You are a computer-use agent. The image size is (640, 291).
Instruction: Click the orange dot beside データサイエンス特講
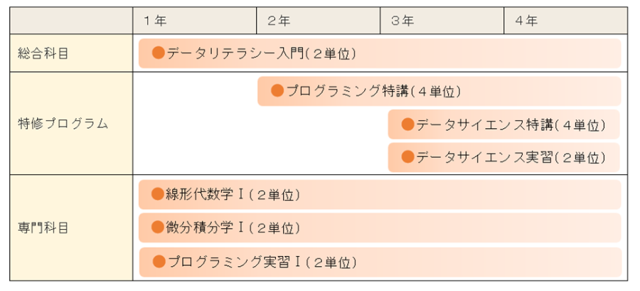(x=407, y=125)
